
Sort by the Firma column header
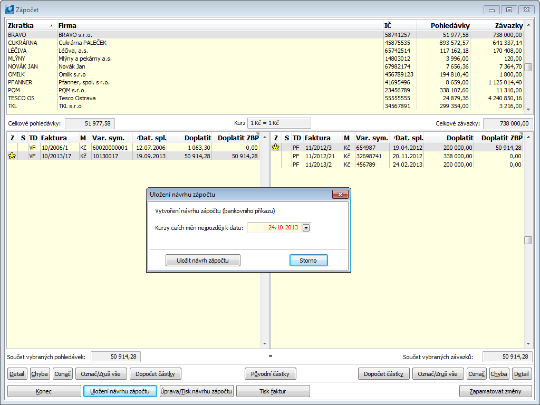220,25
